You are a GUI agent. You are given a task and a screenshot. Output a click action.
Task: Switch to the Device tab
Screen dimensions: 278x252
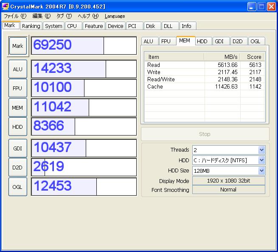point(115,26)
